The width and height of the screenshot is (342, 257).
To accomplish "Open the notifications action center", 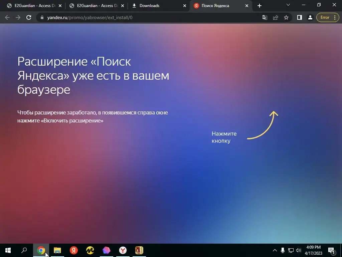I will [331, 250].
